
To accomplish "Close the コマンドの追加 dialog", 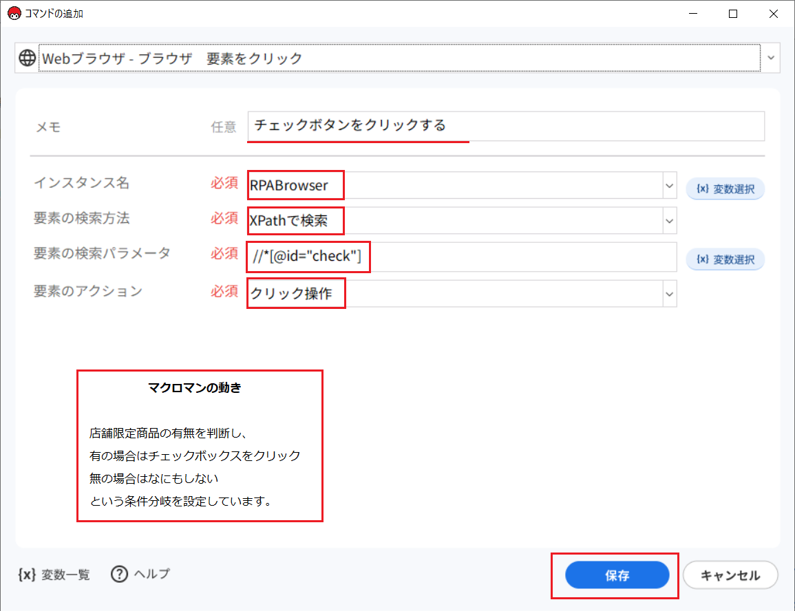I will point(773,14).
